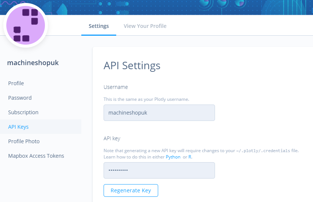The height and width of the screenshot is (202, 313).
Task: Click the Username label above the field
Action: 115,87
